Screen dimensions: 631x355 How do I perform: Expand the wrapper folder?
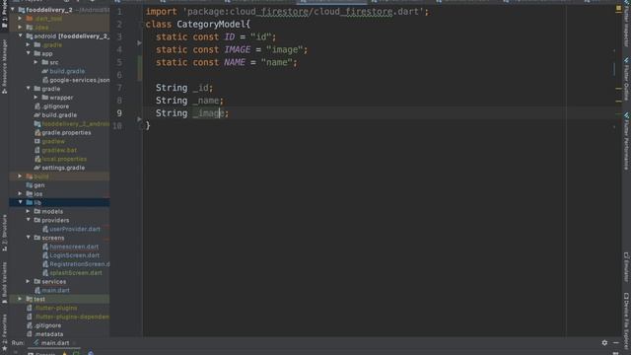click(x=35, y=97)
